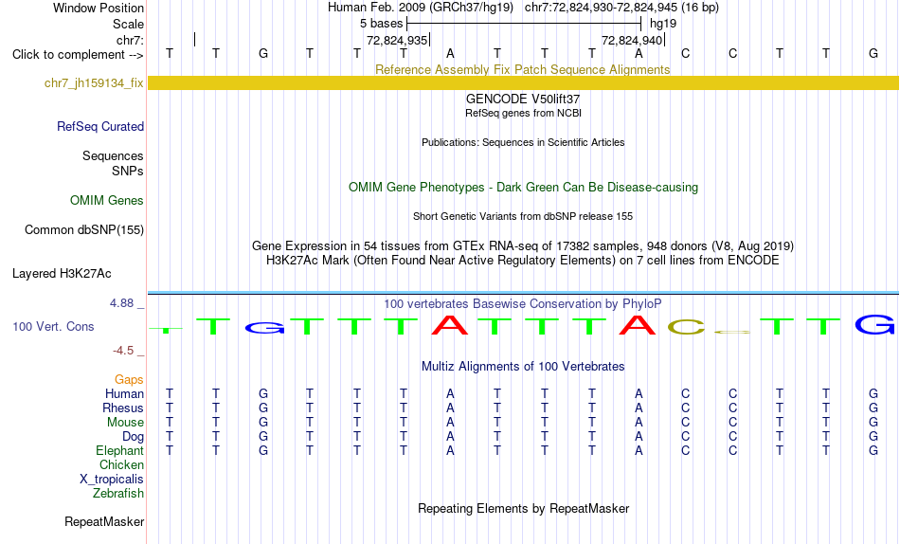This screenshot has width=900, height=544.
Task: Click the -4.5 PhyloP lower scale value
Action: click(x=123, y=351)
